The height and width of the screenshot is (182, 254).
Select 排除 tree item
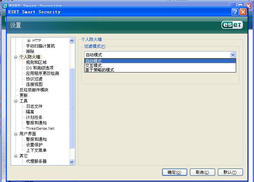tap(30, 52)
